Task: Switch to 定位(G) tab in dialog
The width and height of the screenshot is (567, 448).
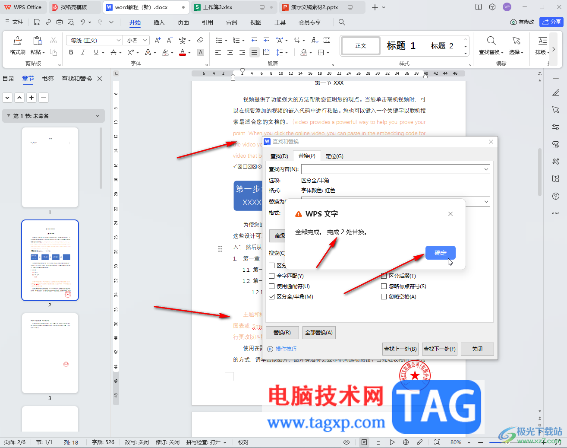Action: click(334, 156)
